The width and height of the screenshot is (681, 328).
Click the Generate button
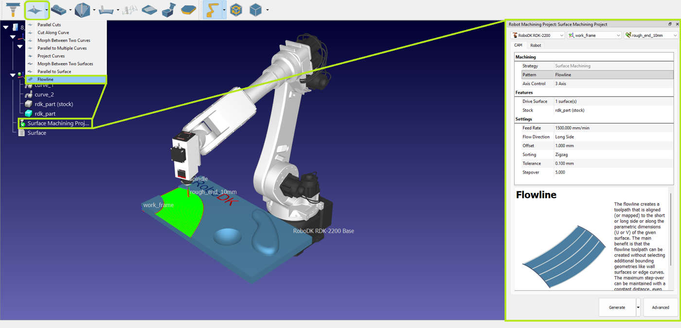(617, 308)
